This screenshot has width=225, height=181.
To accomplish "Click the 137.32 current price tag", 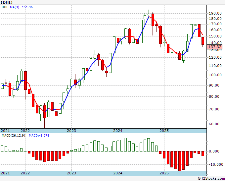I will 215,47.
